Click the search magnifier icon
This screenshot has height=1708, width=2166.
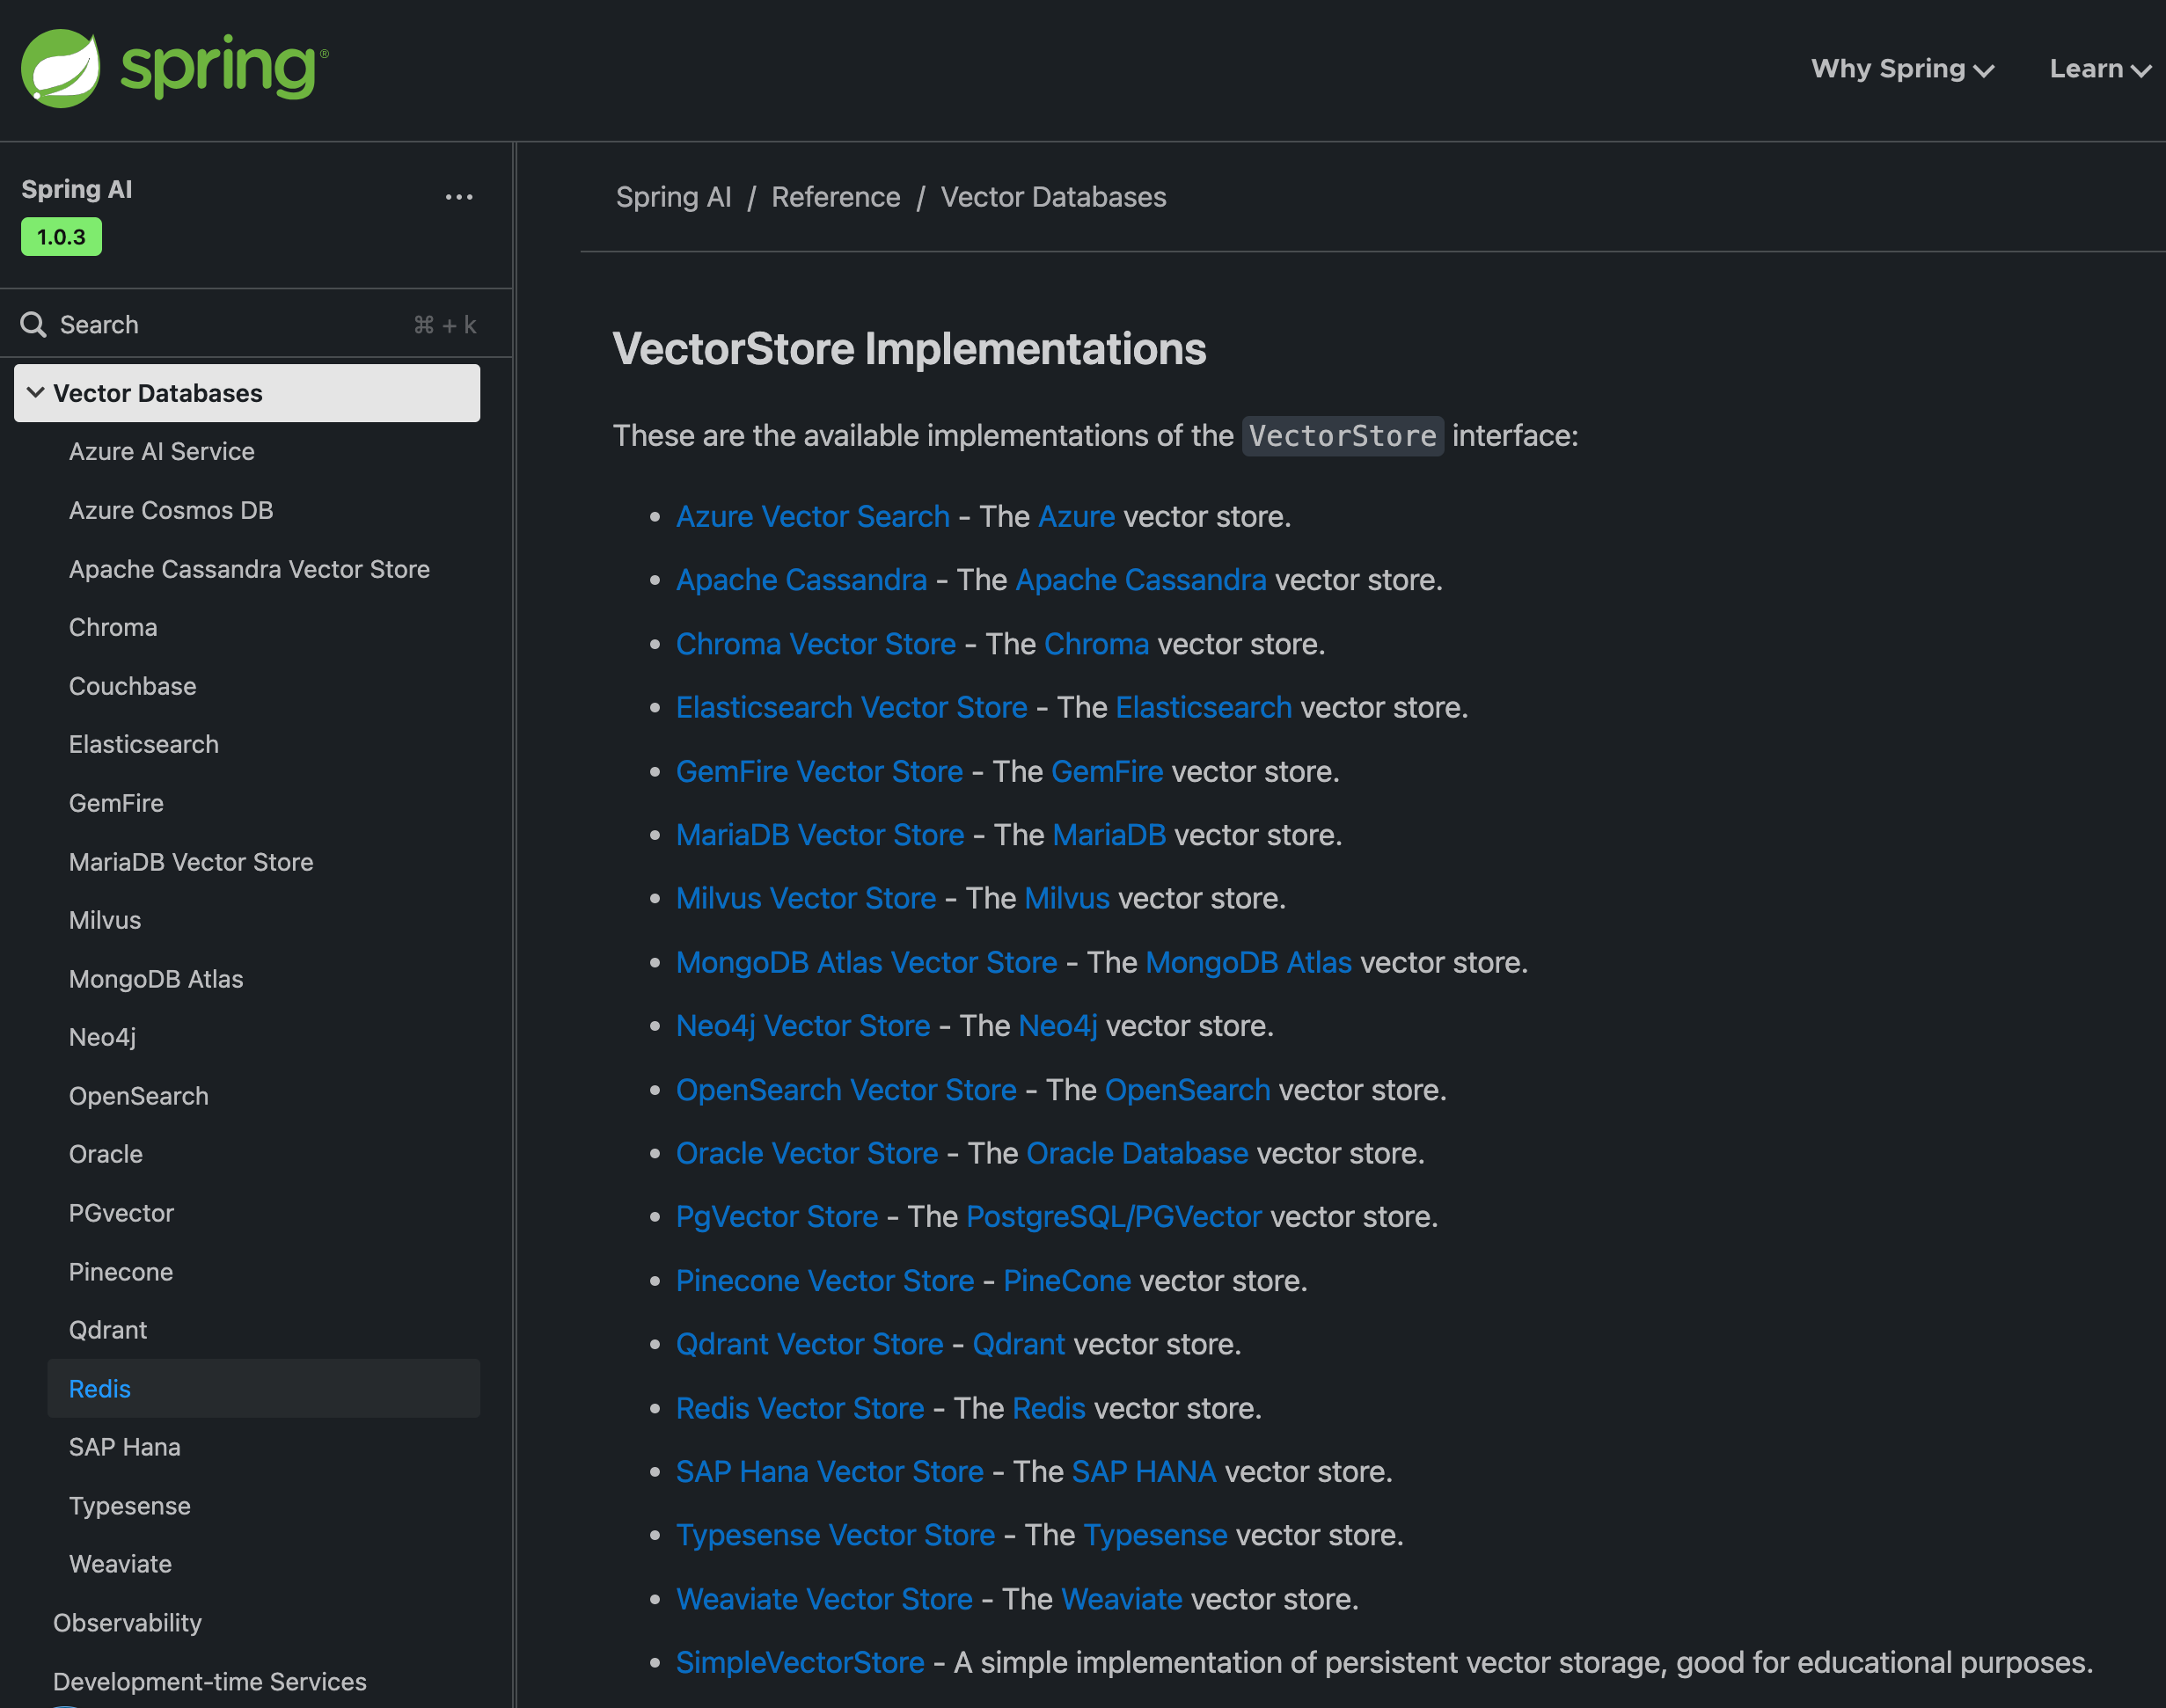33,325
